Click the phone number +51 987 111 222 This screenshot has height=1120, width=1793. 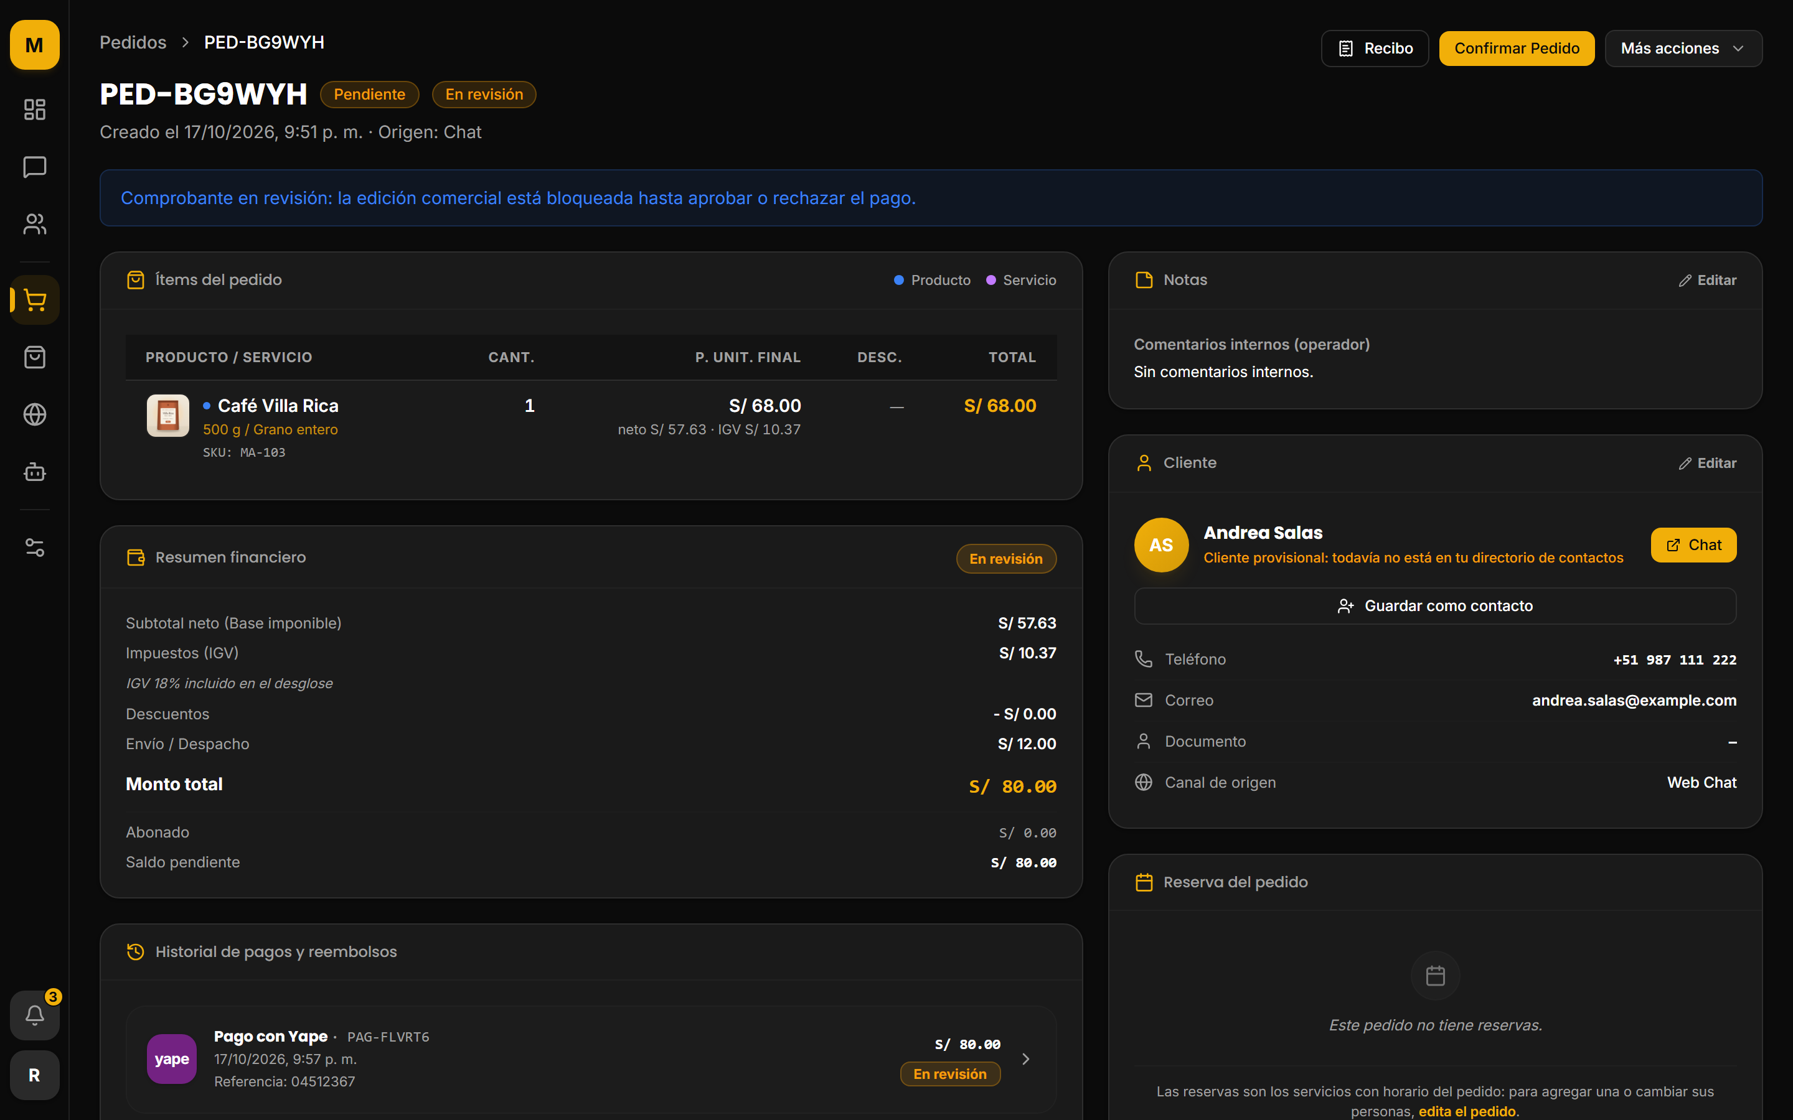pyautogui.click(x=1675, y=660)
